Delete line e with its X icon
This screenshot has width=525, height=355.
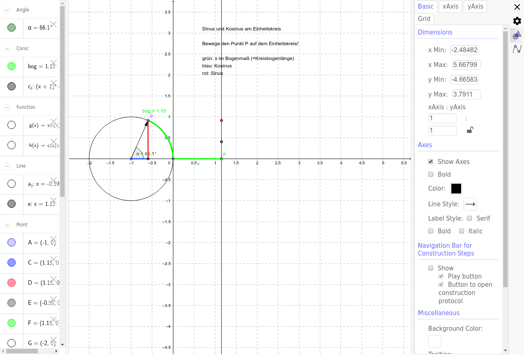tap(53, 201)
